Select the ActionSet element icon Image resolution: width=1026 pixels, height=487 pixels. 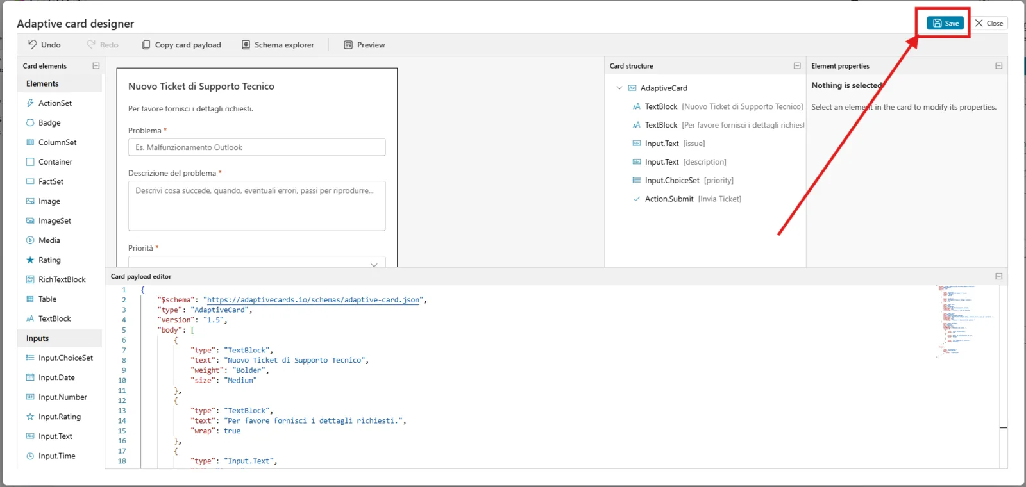point(30,103)
